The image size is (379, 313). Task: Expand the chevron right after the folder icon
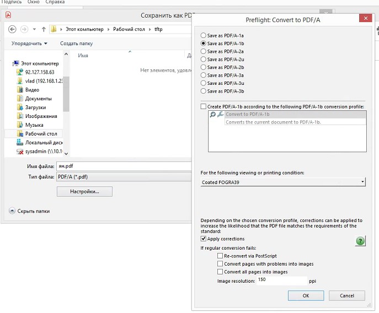[x=61, y=29]
